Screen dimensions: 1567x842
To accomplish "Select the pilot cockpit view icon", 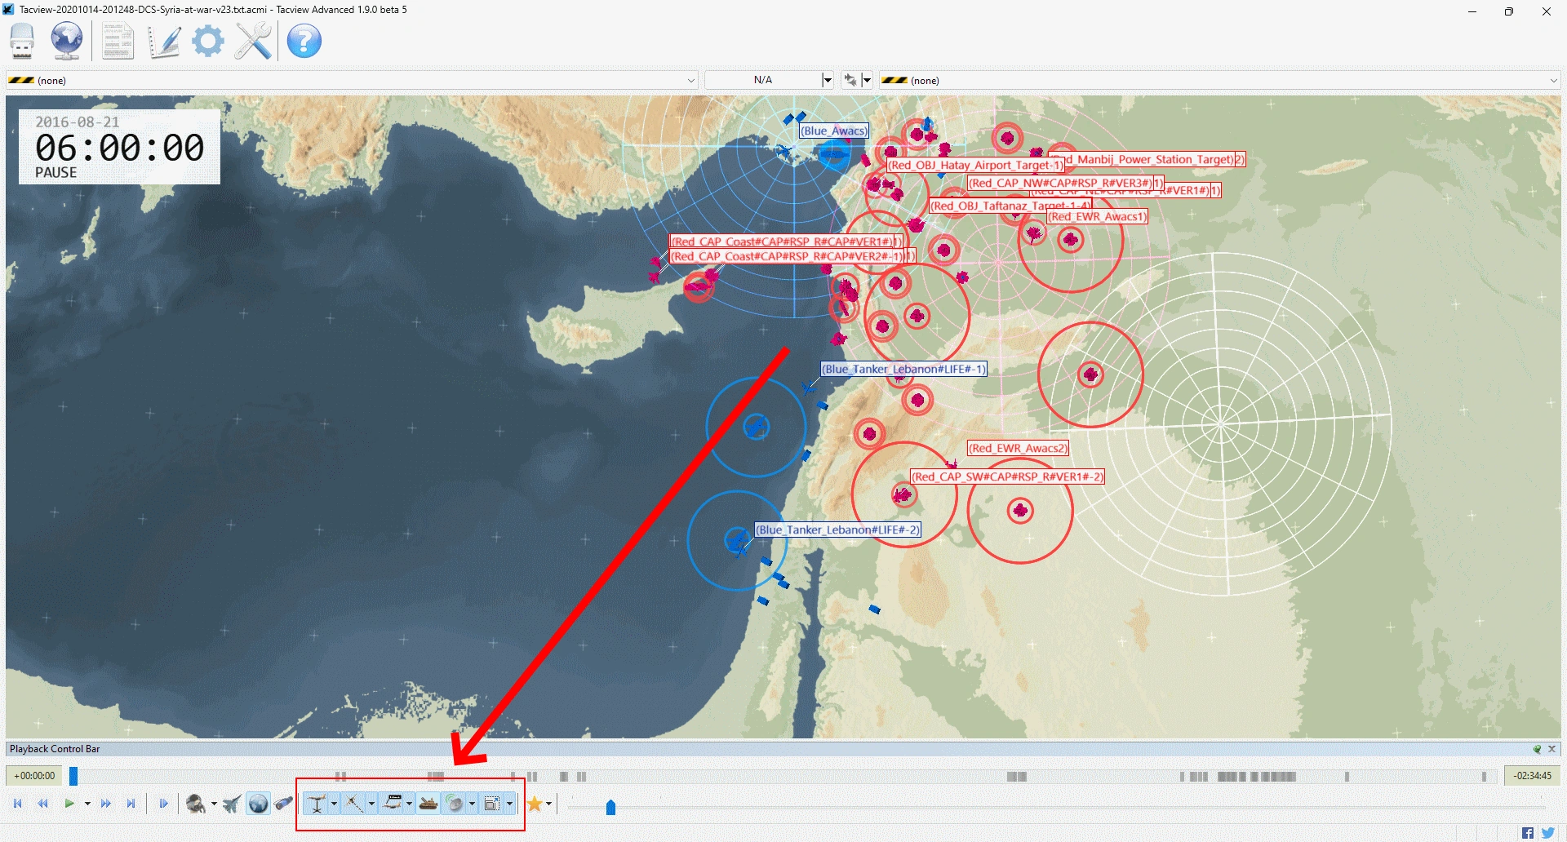I will (195, 804).
